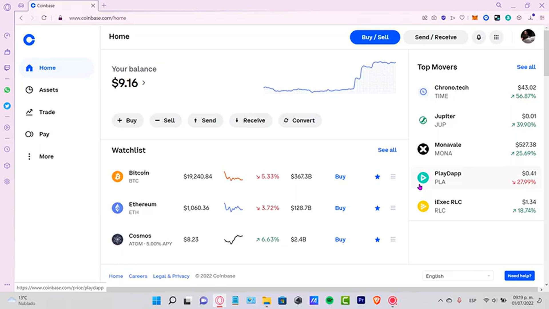Open the English language dropdown
This screenshot has width=549, height=309.
[458, 276]
